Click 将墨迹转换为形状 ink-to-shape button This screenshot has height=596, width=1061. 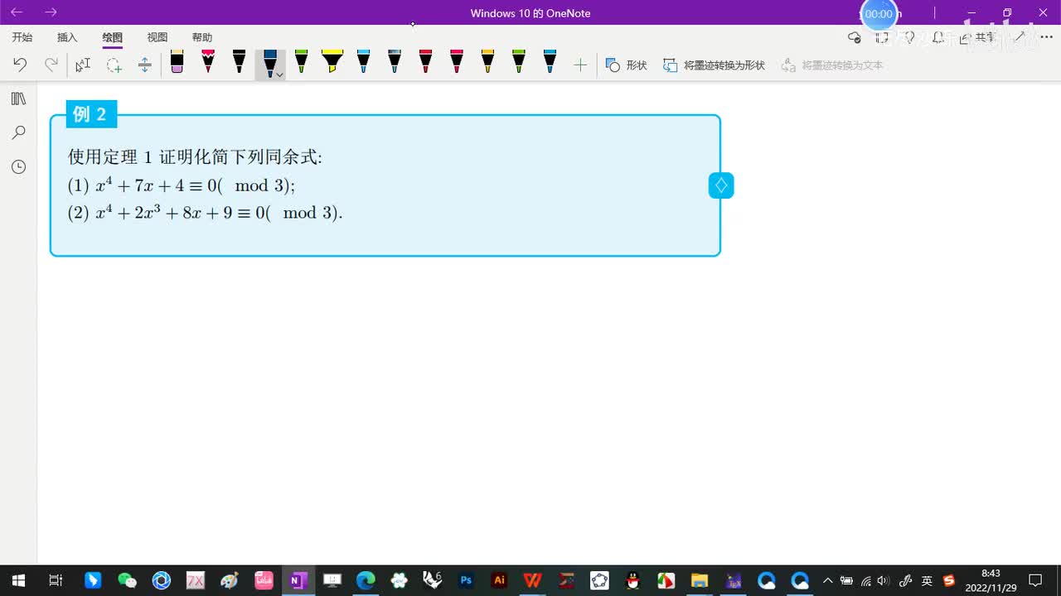714,65
